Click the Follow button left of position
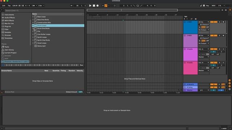Image resolution: width=232 pixels, height=130 pixels. (72, 6)
